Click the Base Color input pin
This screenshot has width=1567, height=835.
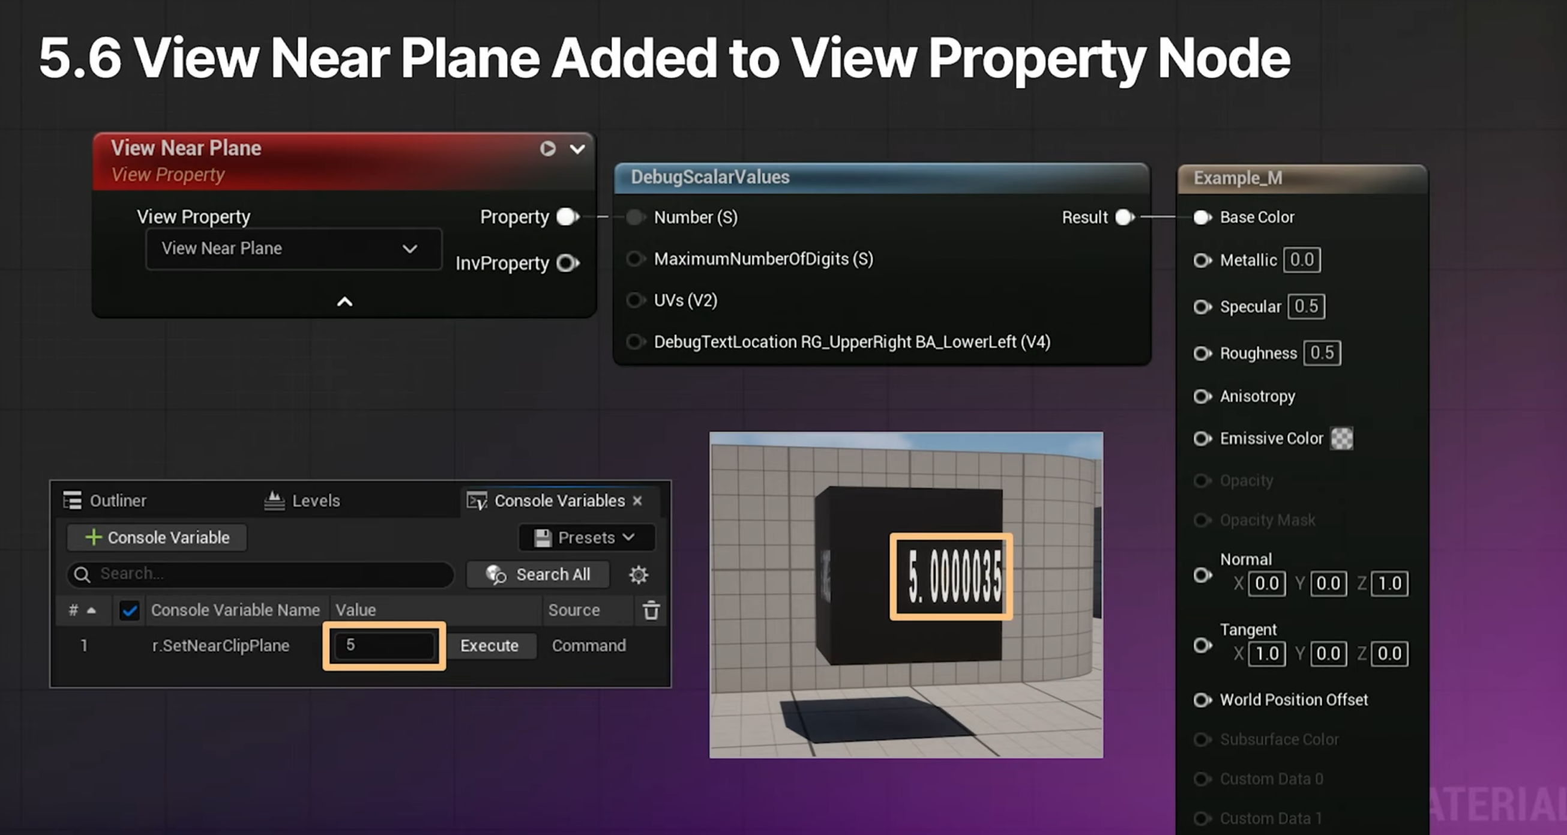click(x=1202, y=217)
